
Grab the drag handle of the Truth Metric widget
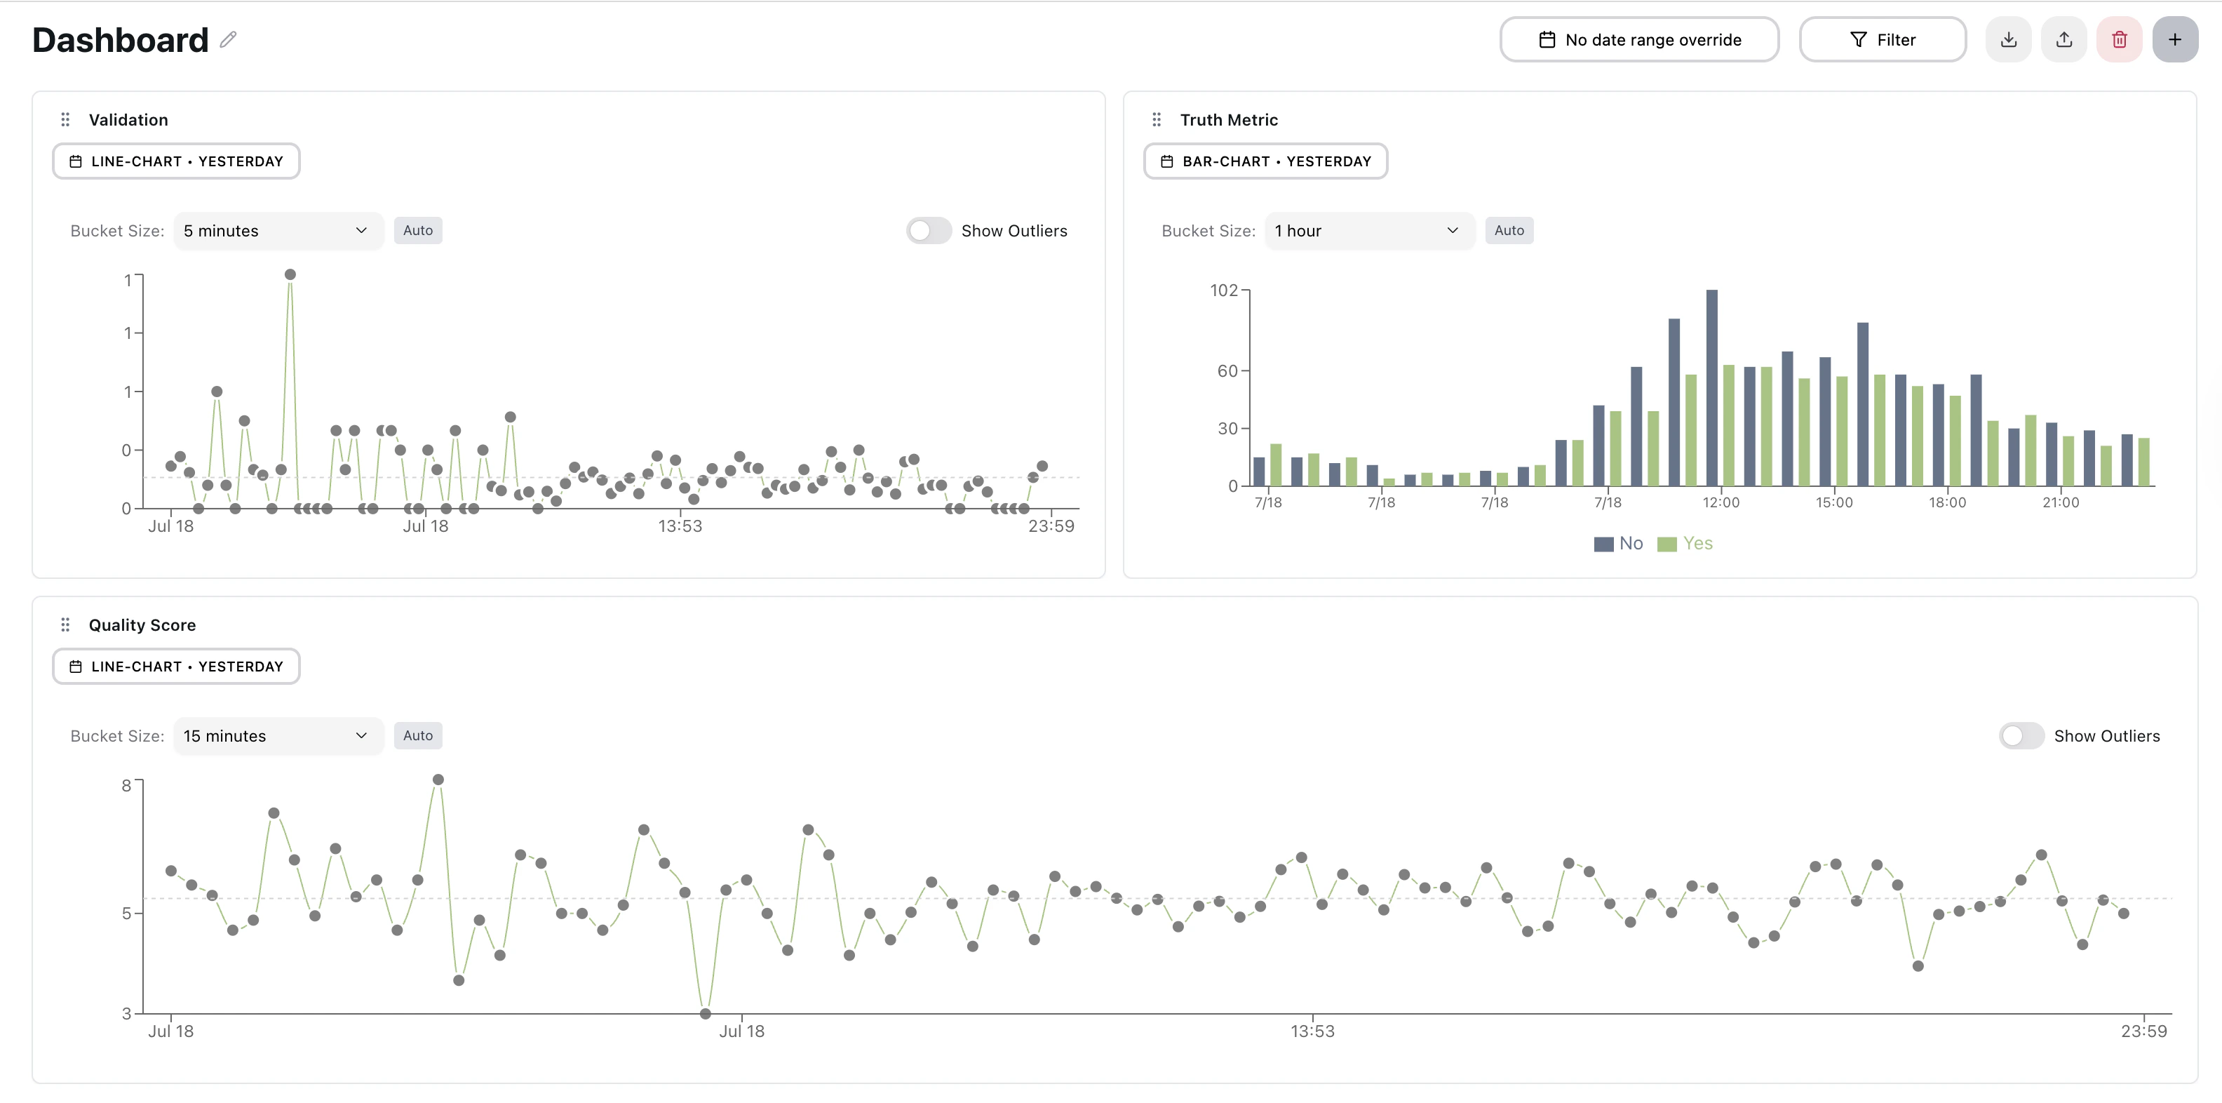click(1157, 119)
